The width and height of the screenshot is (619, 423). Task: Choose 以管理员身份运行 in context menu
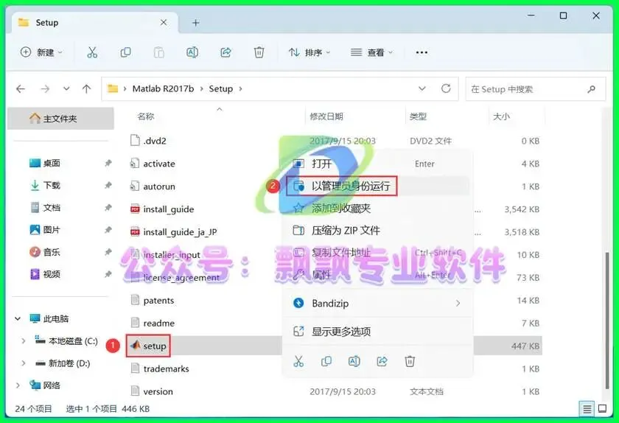click(x=378, y=186)
